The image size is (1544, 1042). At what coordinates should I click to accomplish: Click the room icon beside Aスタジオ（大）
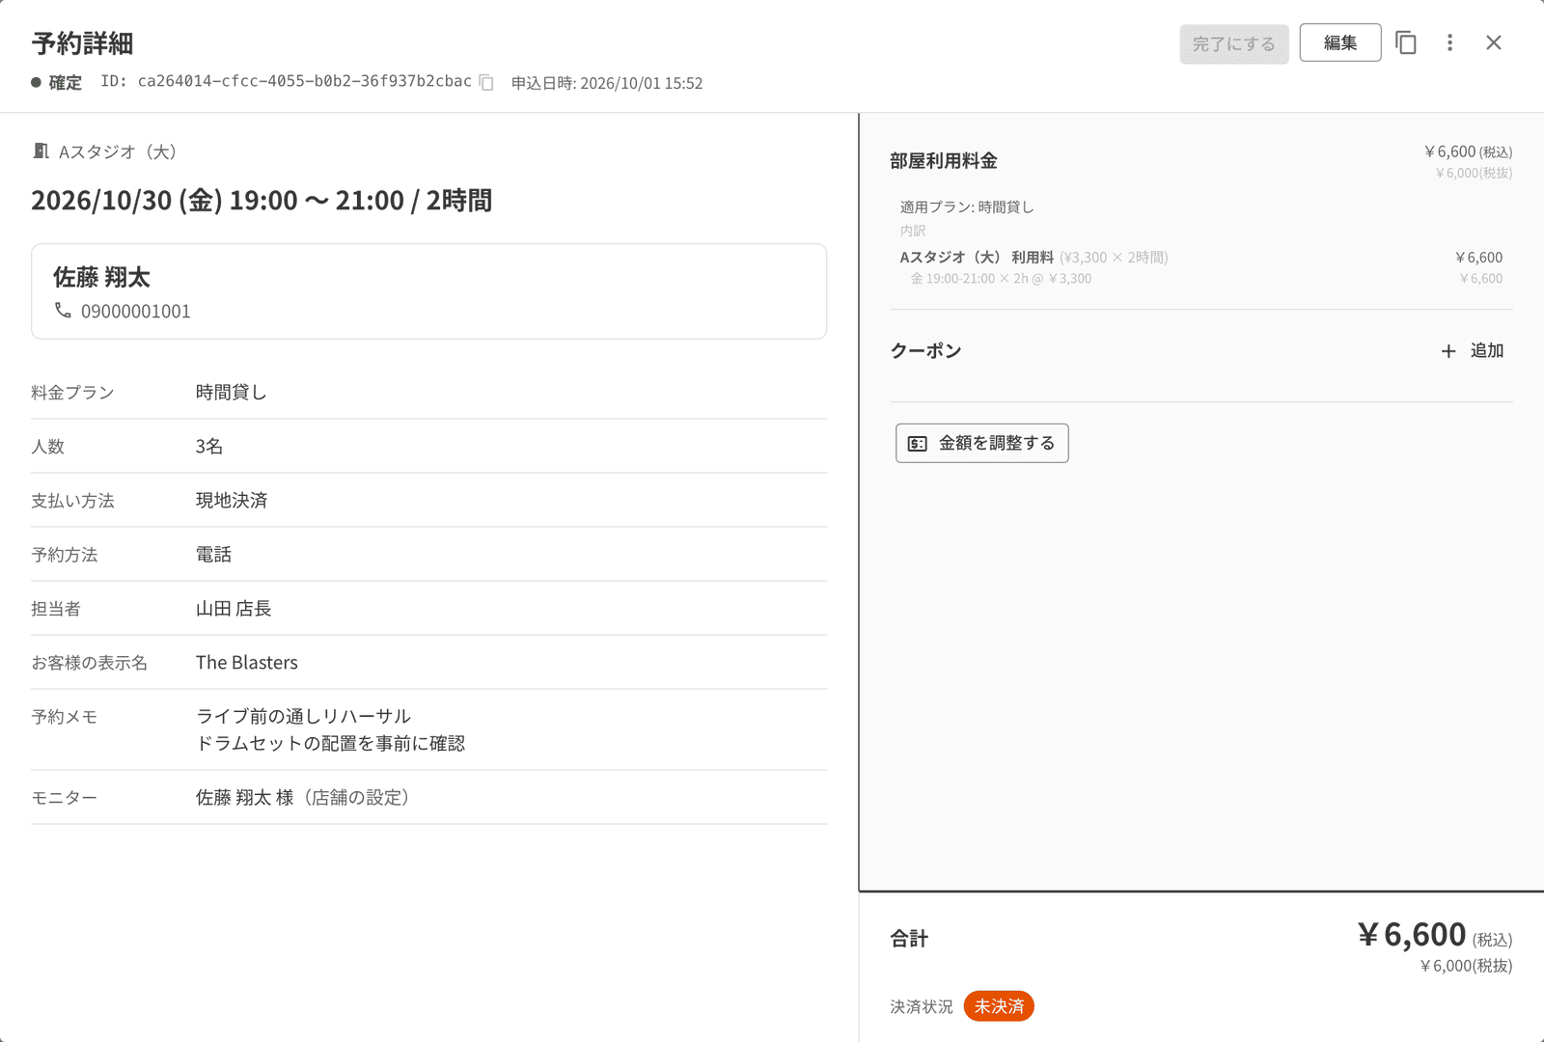41,151
